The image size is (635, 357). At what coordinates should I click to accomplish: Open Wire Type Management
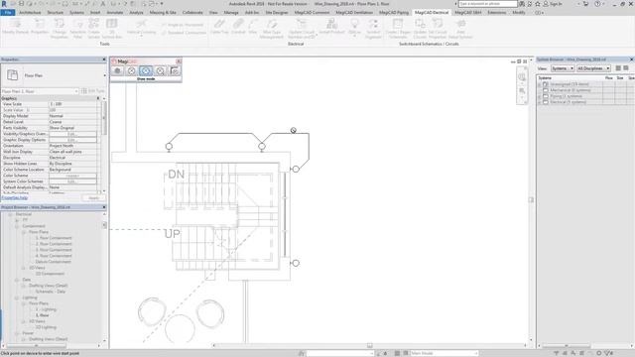point(272,29)
